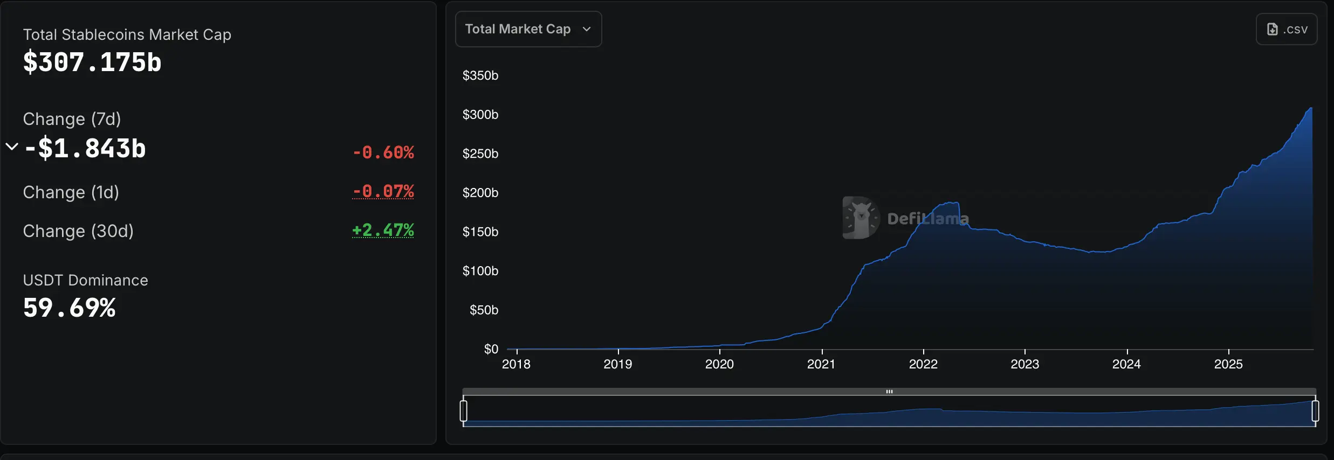Click the grip handle on the chart range bar
This screenshot has height=460, width=1334.
(x=890, y=392)
